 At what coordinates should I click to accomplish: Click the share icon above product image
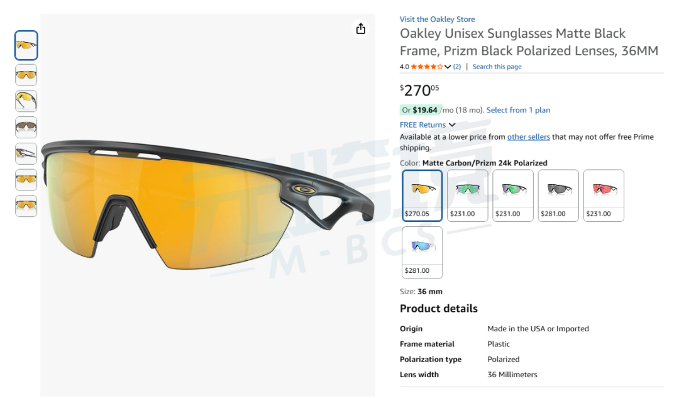[361, 29]
